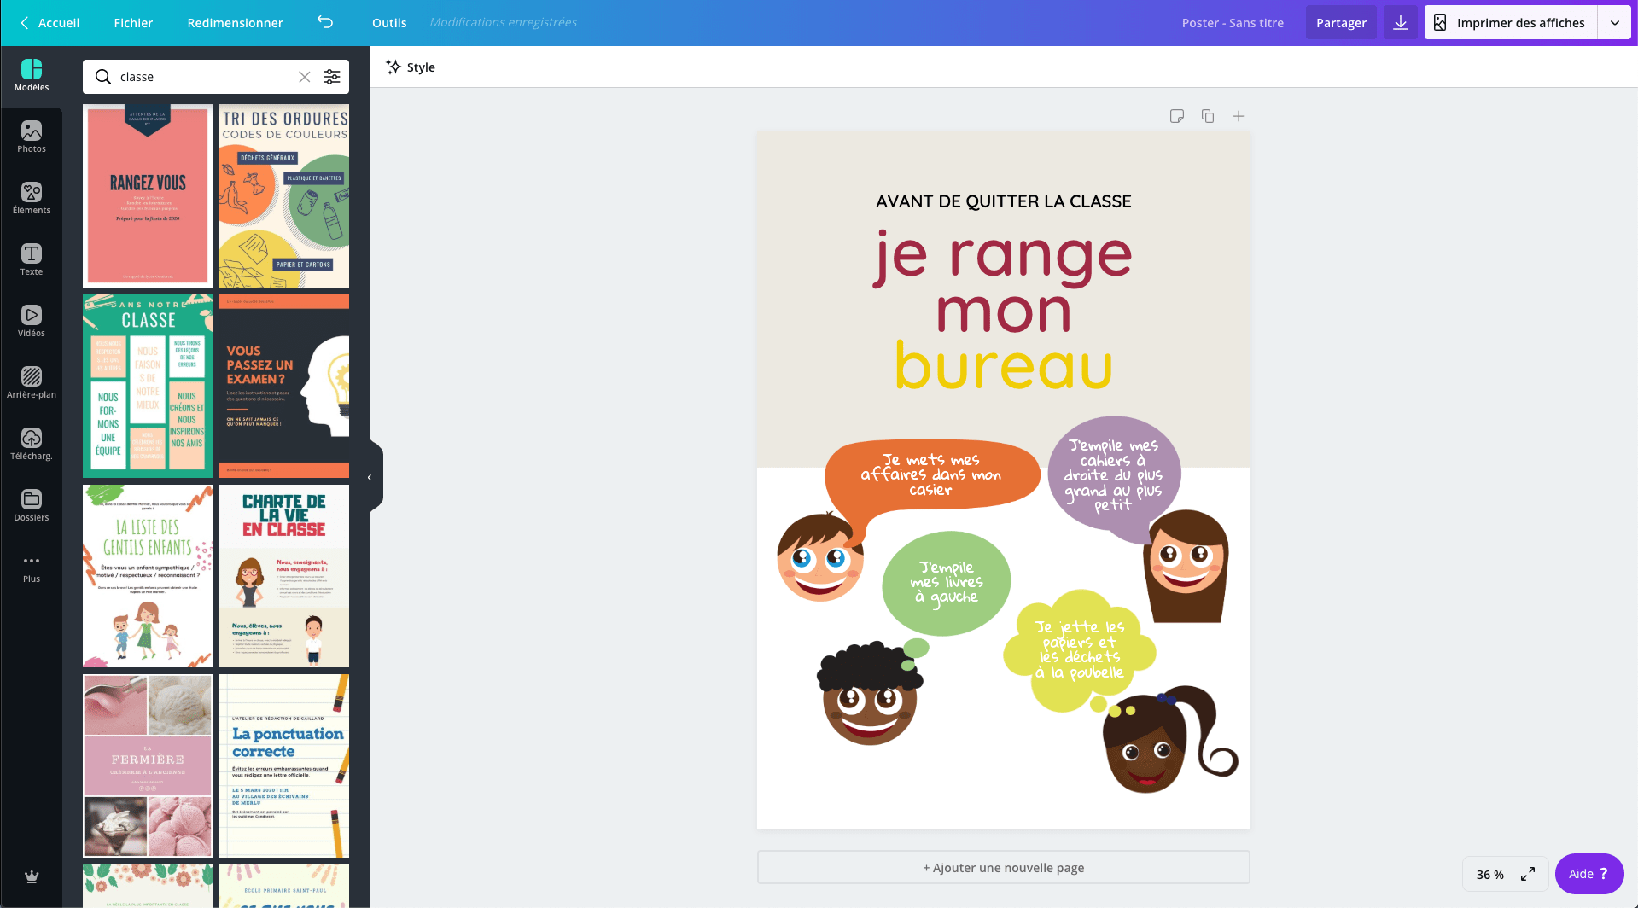Click the download icon

1401,23
